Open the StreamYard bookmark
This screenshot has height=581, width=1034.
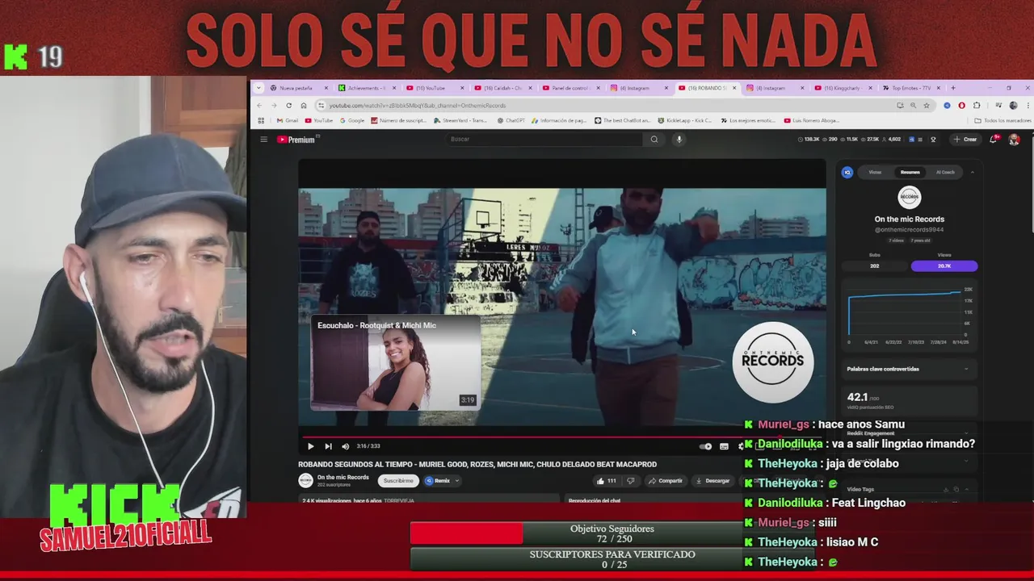coord(460,120)
